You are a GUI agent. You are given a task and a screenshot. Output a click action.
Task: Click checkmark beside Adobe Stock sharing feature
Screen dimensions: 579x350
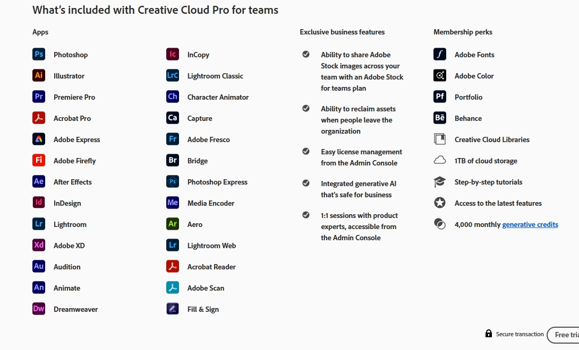(x=306, y=54)
